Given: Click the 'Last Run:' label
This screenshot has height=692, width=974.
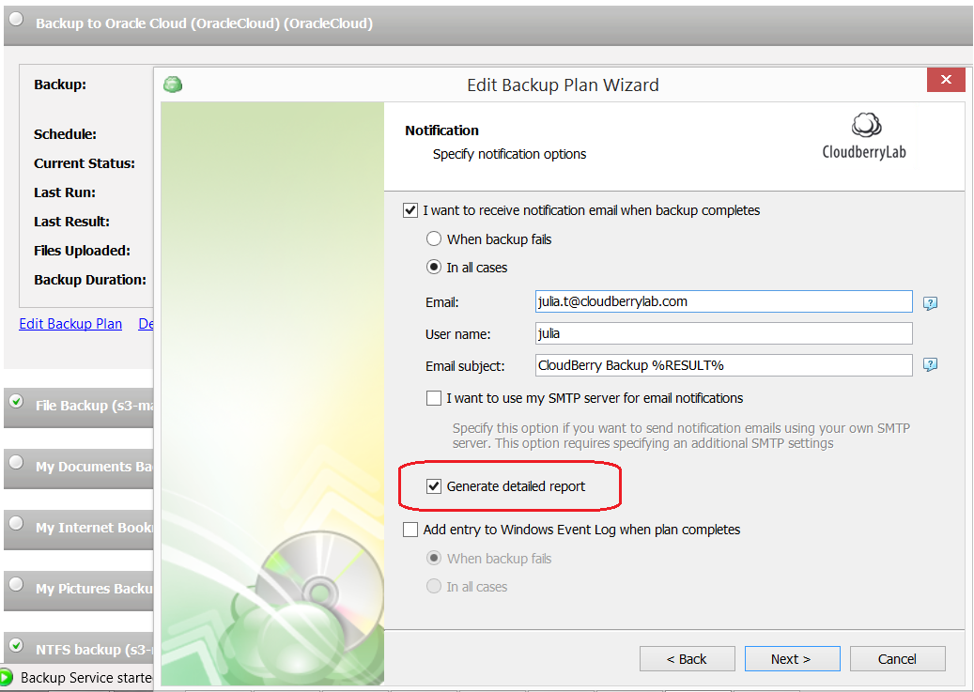Looking at the screenshot, I should click(65, 192).
